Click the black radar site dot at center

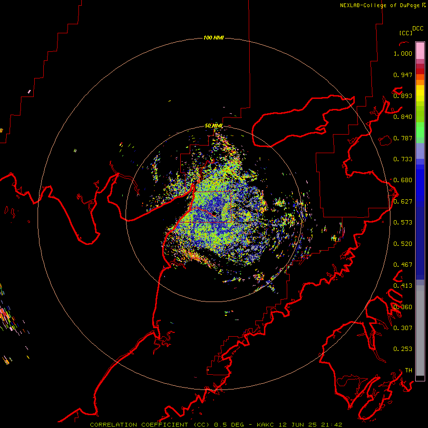214,214
